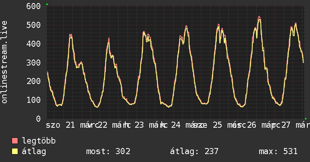Click the 100 y-axis label

pos(33,100)
